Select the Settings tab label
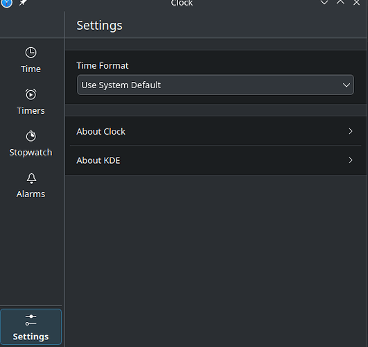Viewport: 368px width, 347px height. [30, 337]
